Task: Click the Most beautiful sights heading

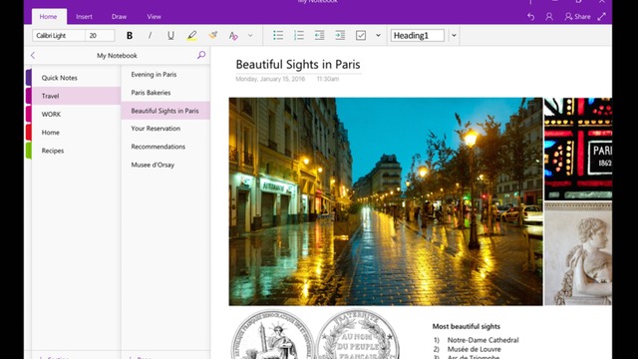Action: click(467, 326)
